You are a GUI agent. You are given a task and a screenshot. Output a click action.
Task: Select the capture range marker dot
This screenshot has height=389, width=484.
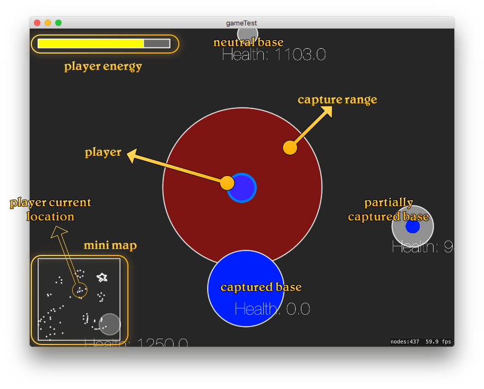[x=290, y=147]
